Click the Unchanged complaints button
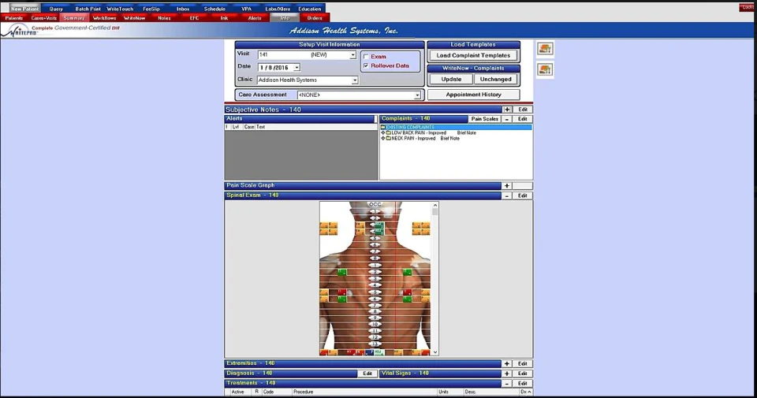The image size is (757, 398). (495, 79)
